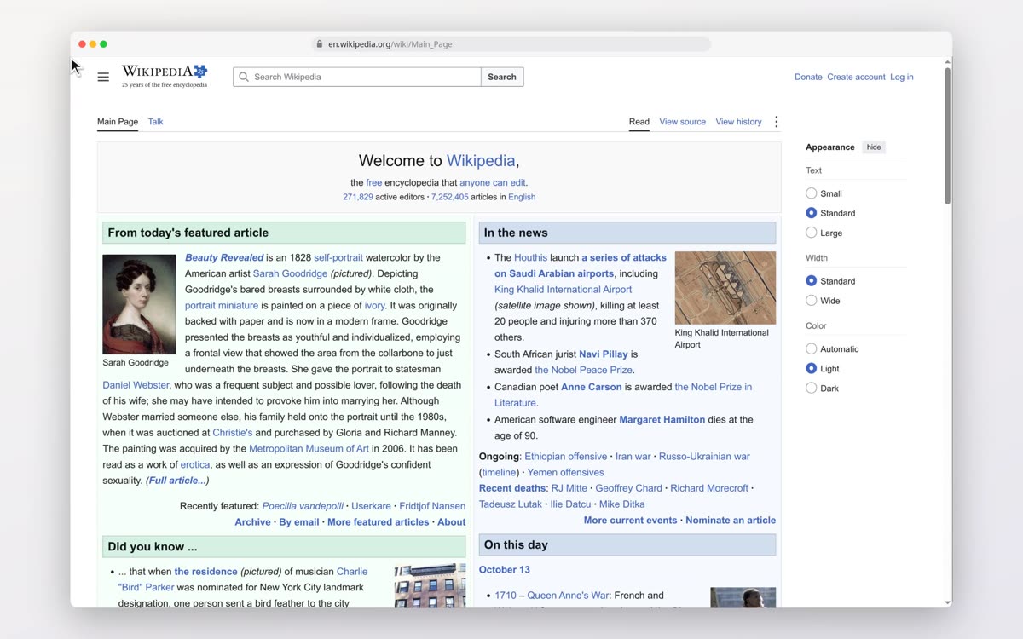This screenshot has width=1023, height=639.
Task: Open Metropolitan Museum of Art link
Action: point(309,448)
